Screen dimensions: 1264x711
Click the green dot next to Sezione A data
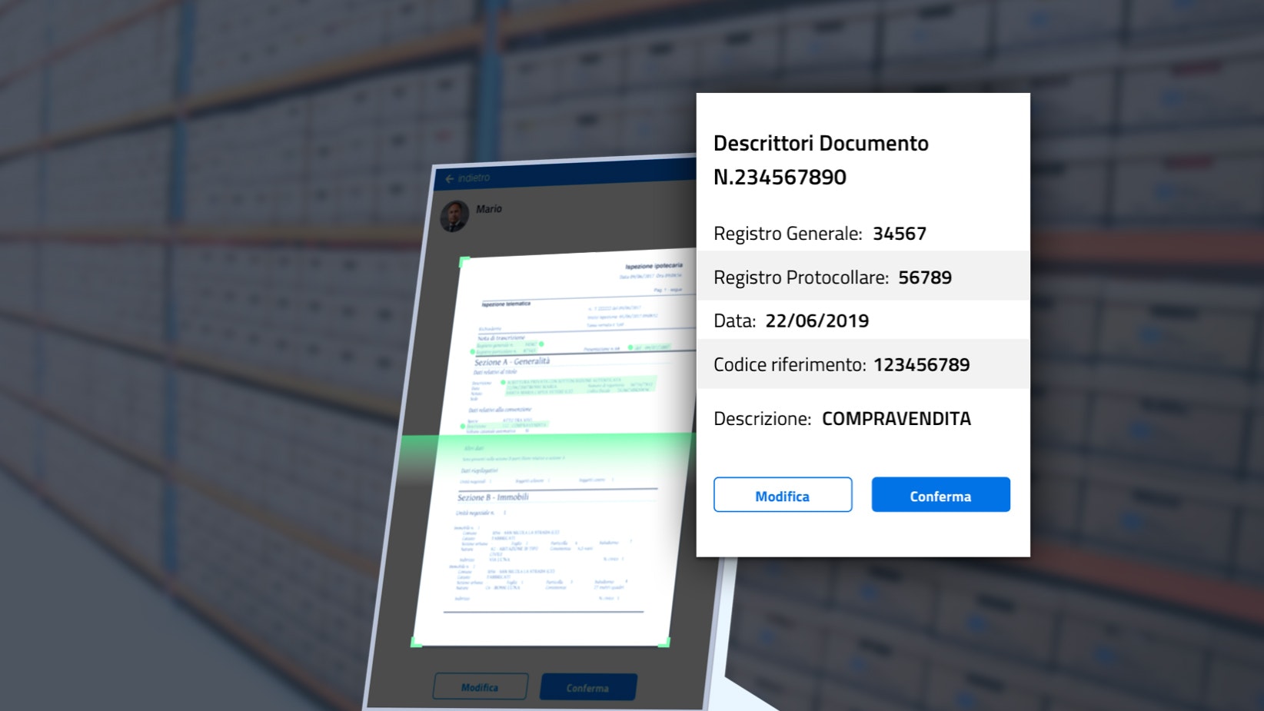(x=504, y=383)
